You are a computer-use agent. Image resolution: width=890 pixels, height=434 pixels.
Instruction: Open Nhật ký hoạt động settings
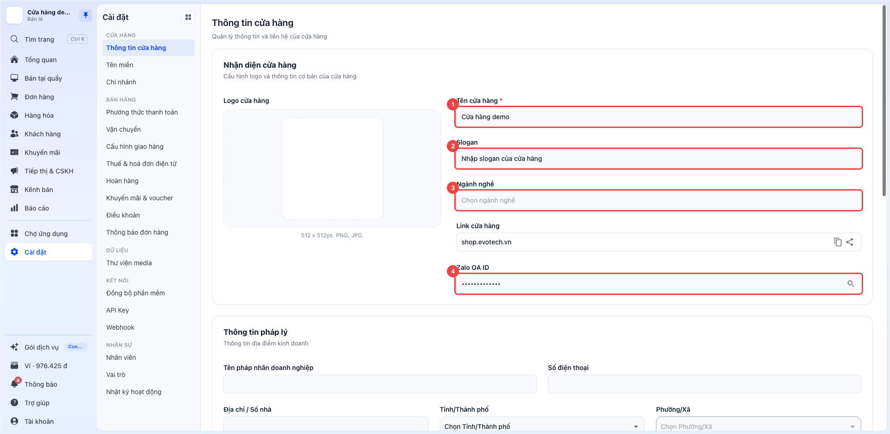[148, 392]
